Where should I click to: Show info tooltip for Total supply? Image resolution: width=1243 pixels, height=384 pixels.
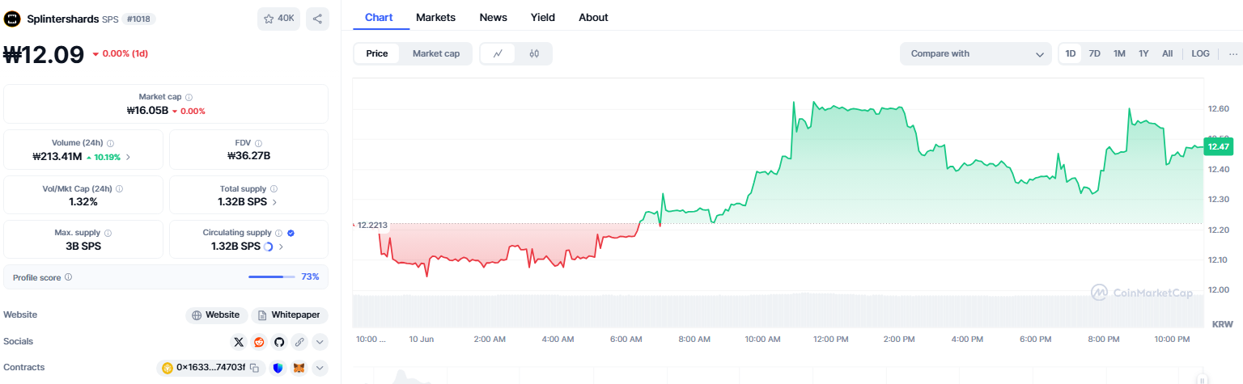(x=274, y=188)
